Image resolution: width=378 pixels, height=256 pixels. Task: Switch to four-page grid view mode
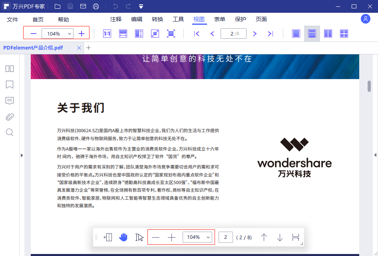[x=344, y=34]
